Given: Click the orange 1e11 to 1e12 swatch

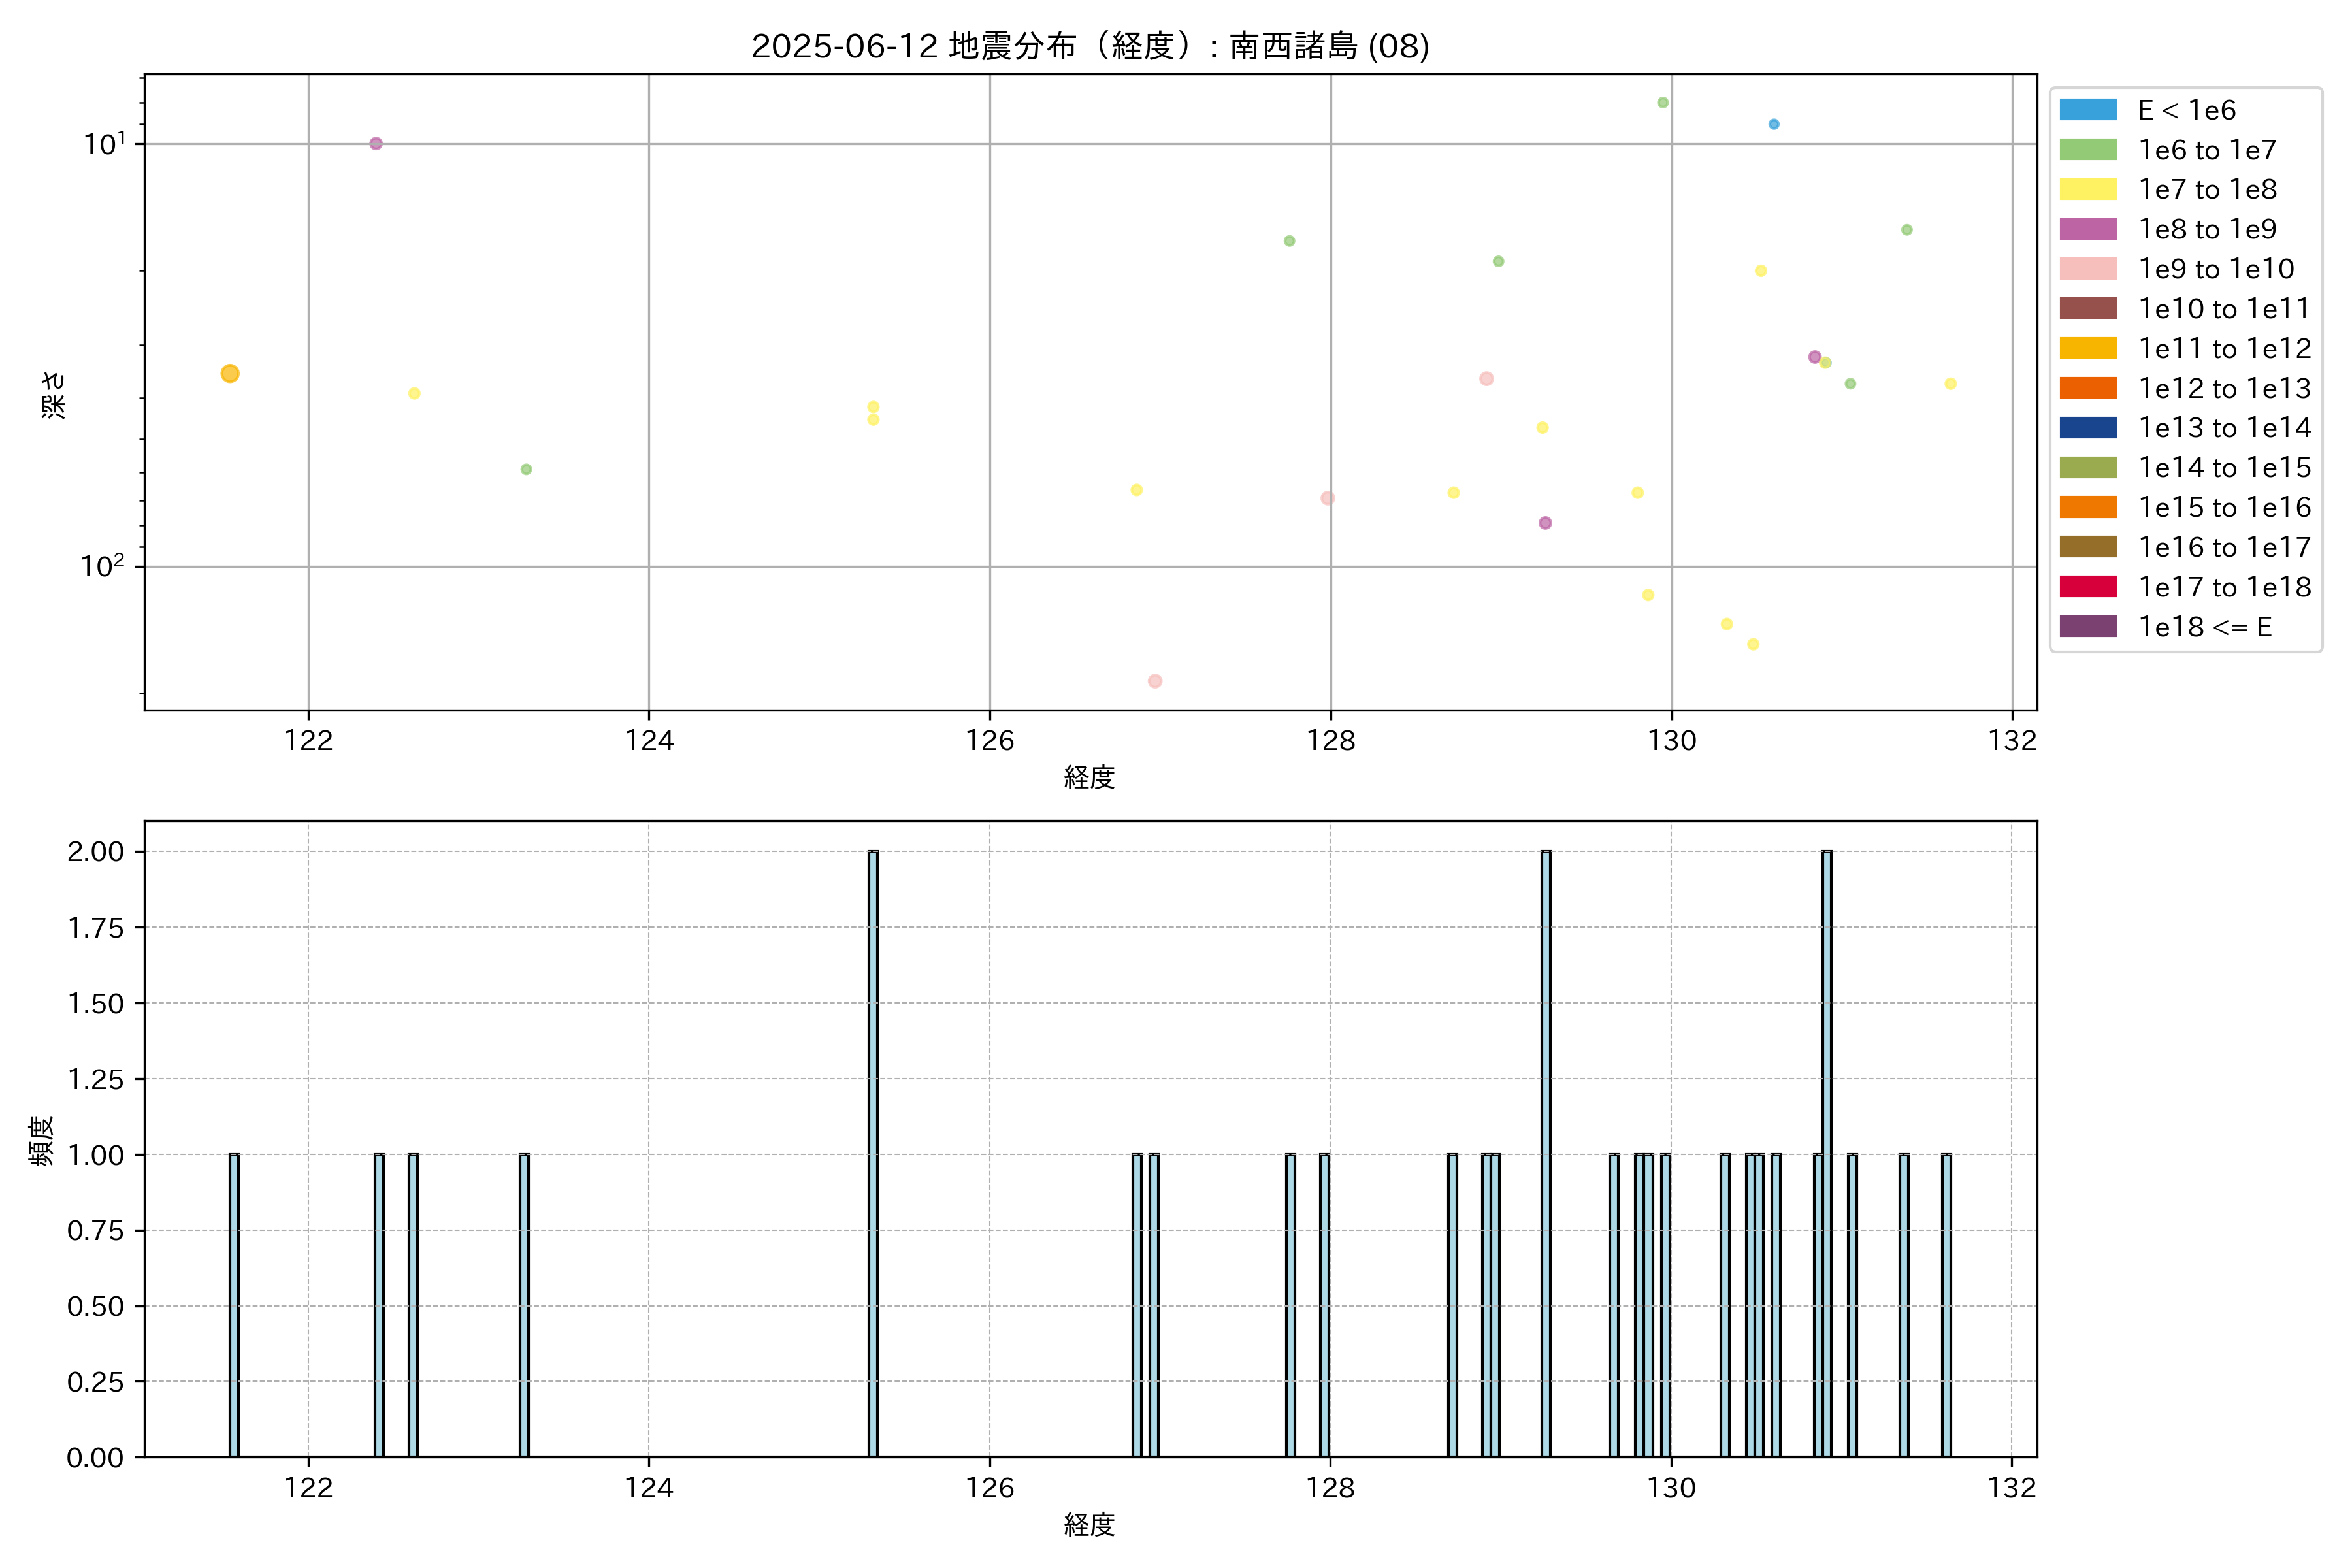Looking at the screenshot, I should click(x=2087, y=348).
